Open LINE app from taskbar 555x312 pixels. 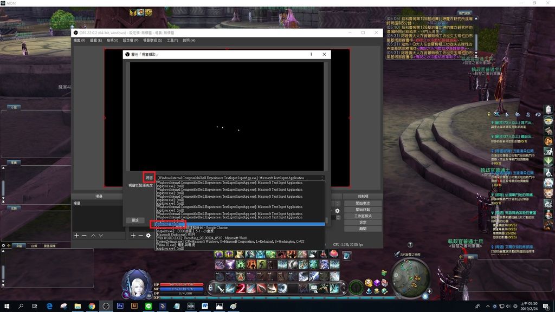(x=149, y=306)
